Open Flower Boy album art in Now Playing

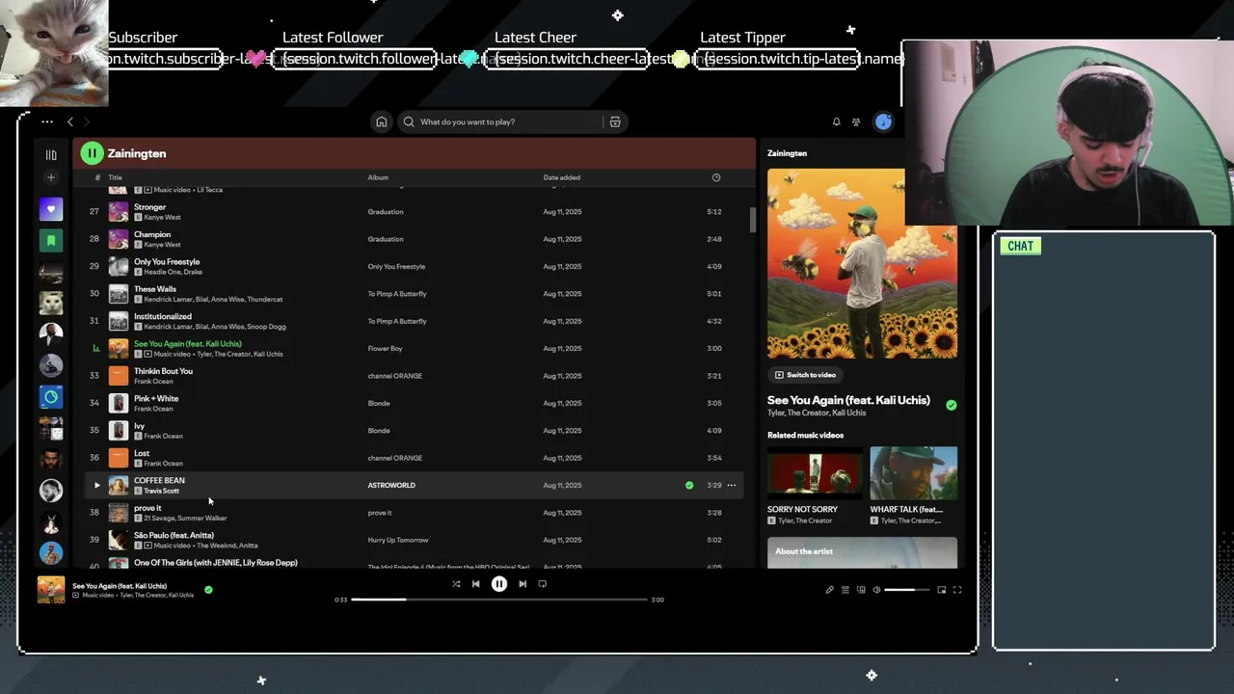[862, 263]
